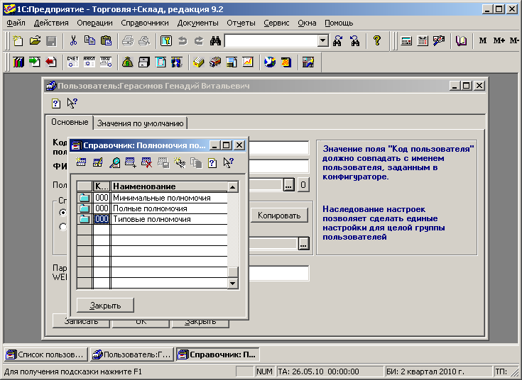This screenshot has width=522, height=380.
Task: Click the yellow question mark Help icon
Action: click(377, 40)
